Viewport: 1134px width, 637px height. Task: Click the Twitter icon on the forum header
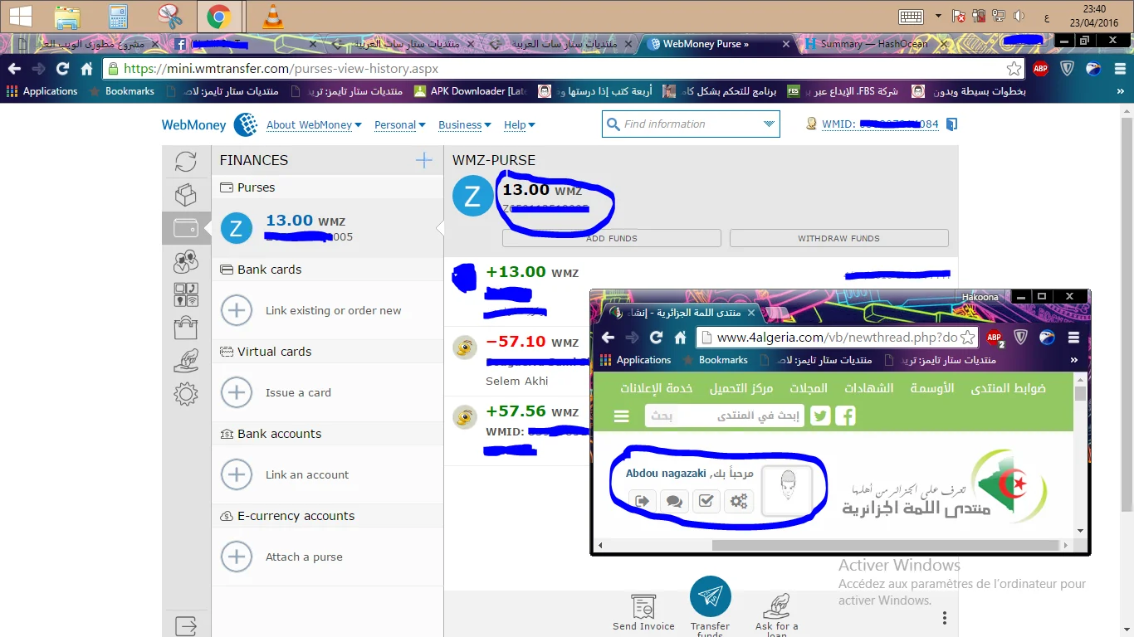point(821,416)
